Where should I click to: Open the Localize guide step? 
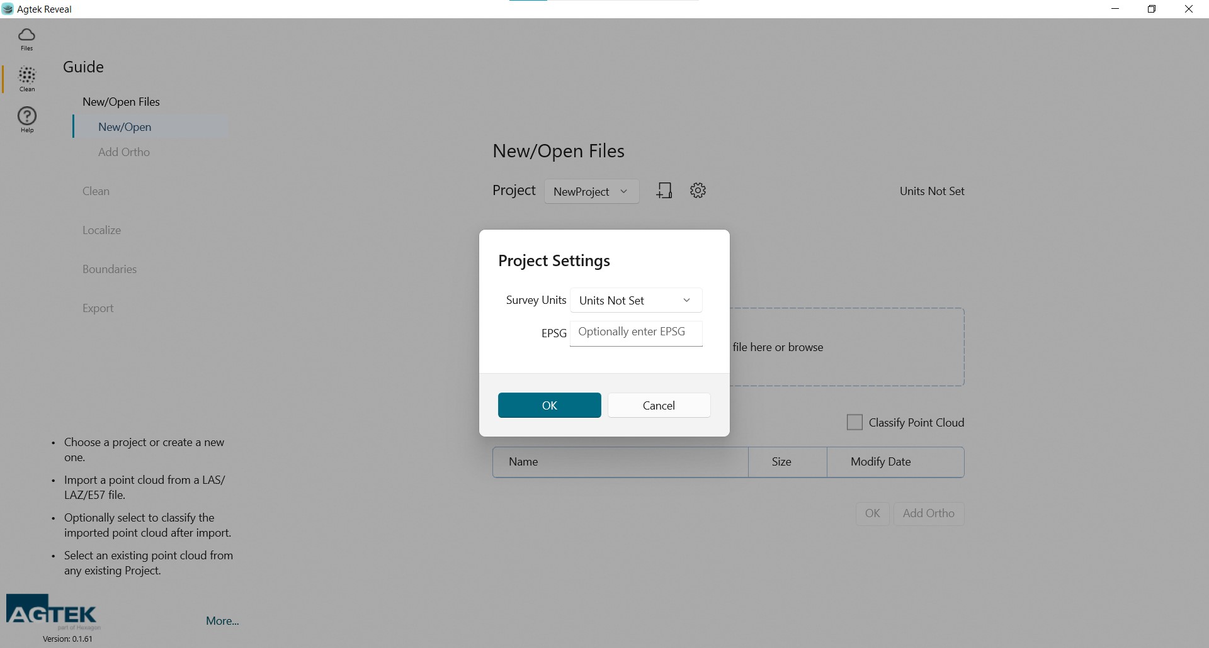pyautogui.click(x=101, y=230)
